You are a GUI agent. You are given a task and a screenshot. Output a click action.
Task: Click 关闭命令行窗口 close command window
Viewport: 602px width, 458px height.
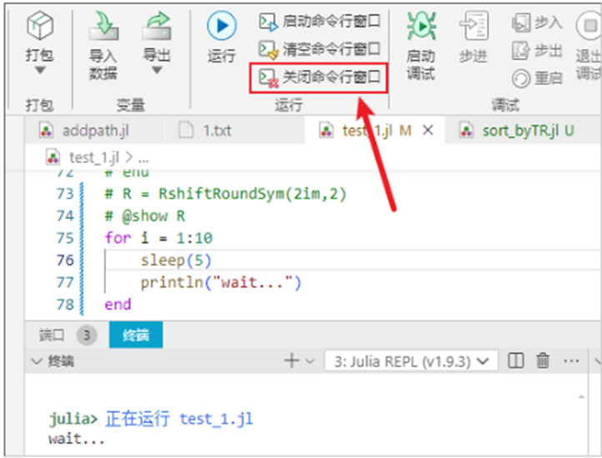(x=319, y=77)
